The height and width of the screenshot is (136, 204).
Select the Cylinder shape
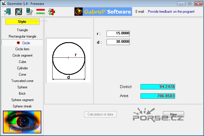[x=22, y=68]
